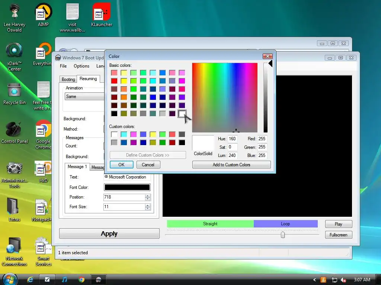The width and height of the screenshot is (381, 285).
Task: Click the muted volume tray icon
Action: tap(343, 280)
